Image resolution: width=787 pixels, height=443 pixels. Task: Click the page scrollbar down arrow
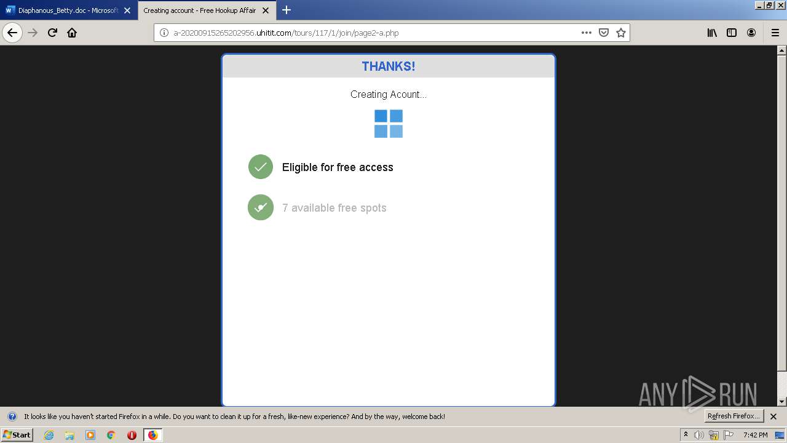click(x=782, y=402)
